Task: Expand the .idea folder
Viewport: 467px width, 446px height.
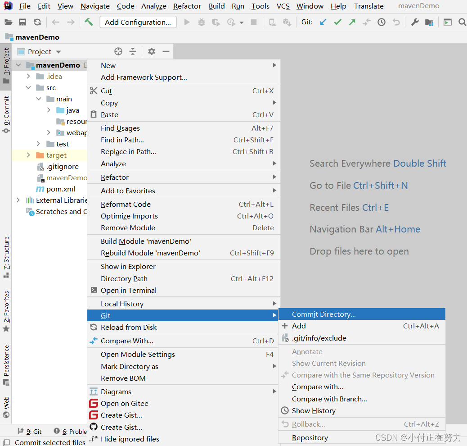Action: pos(28,77)
